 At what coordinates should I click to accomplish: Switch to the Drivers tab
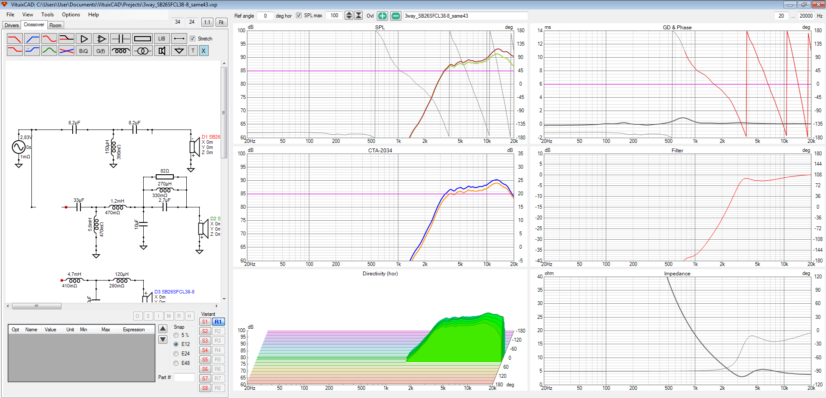point(12,25)
